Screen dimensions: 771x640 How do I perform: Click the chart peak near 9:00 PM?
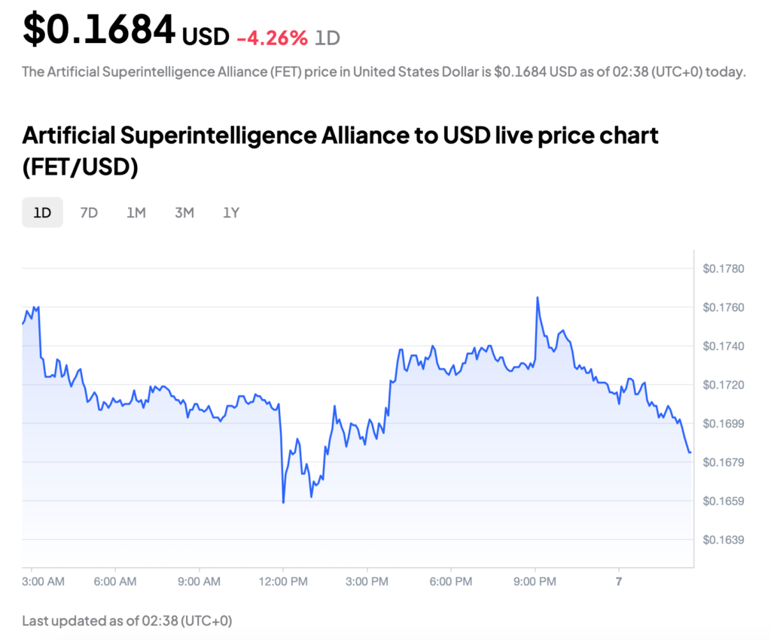pyautogui.click(x=538, y=297)
